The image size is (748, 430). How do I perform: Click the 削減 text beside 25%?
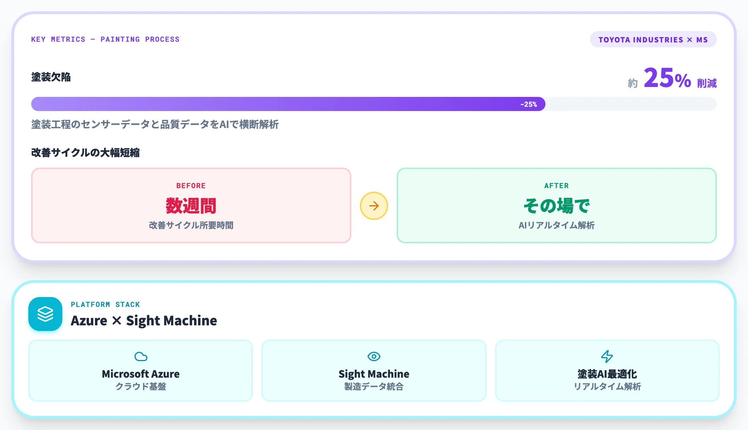(707, 83)
